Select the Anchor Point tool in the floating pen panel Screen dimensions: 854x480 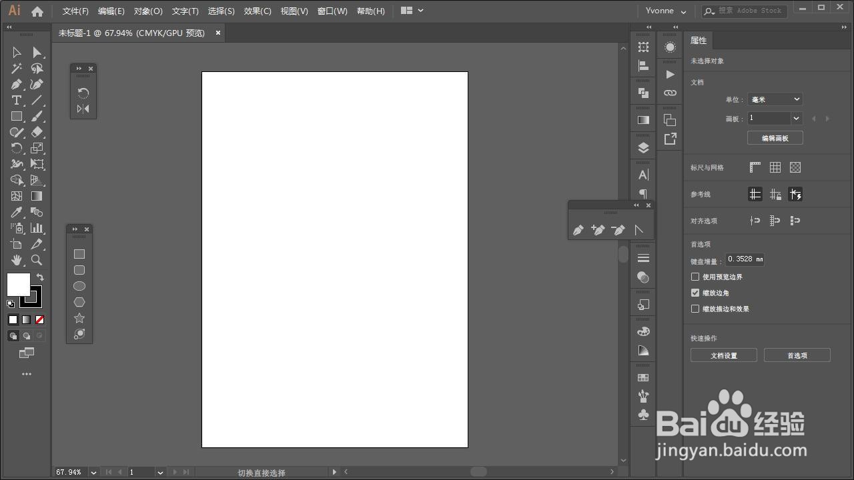(x=638, y=229)
